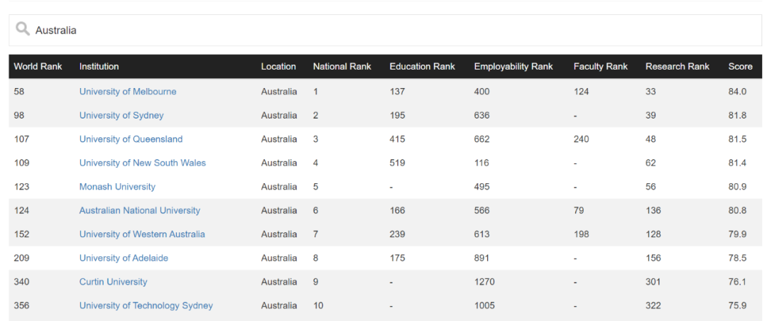
Task: Click score 80.9 for Monash
Action: (x=737, y=187)
